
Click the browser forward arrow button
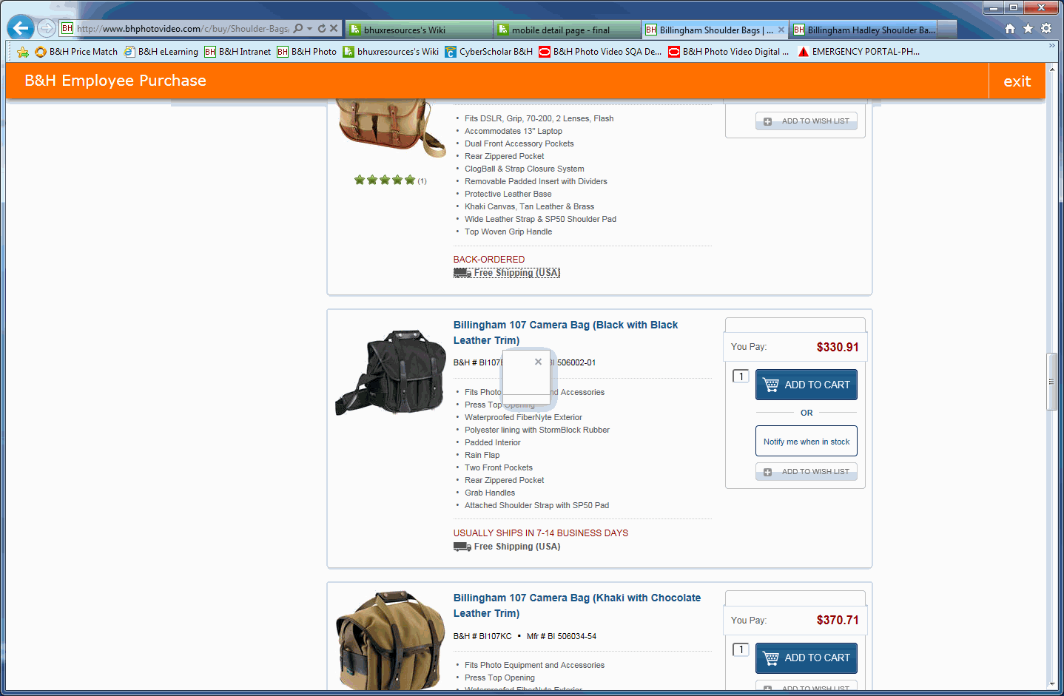pyautogui.click(x=47, y=28)
